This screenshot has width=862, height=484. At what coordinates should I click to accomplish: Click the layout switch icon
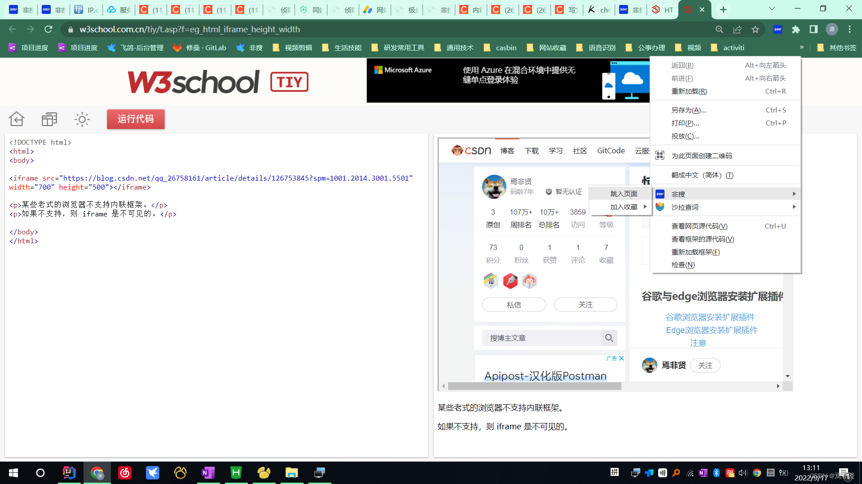tap(49, 119)
